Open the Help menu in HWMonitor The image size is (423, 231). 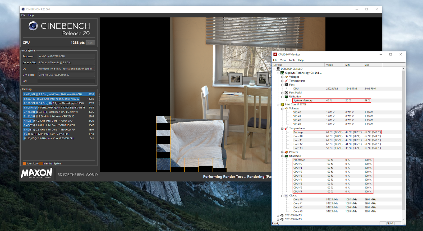(301, 60)
